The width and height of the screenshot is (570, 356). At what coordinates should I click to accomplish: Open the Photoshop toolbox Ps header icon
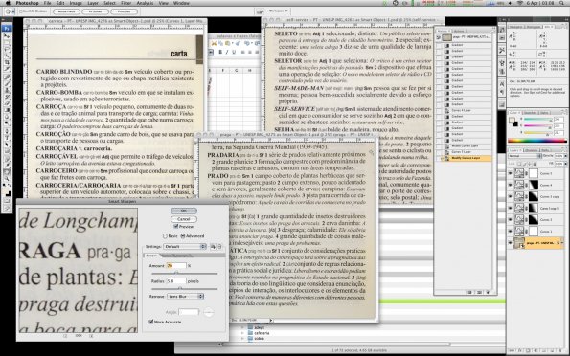7,28
